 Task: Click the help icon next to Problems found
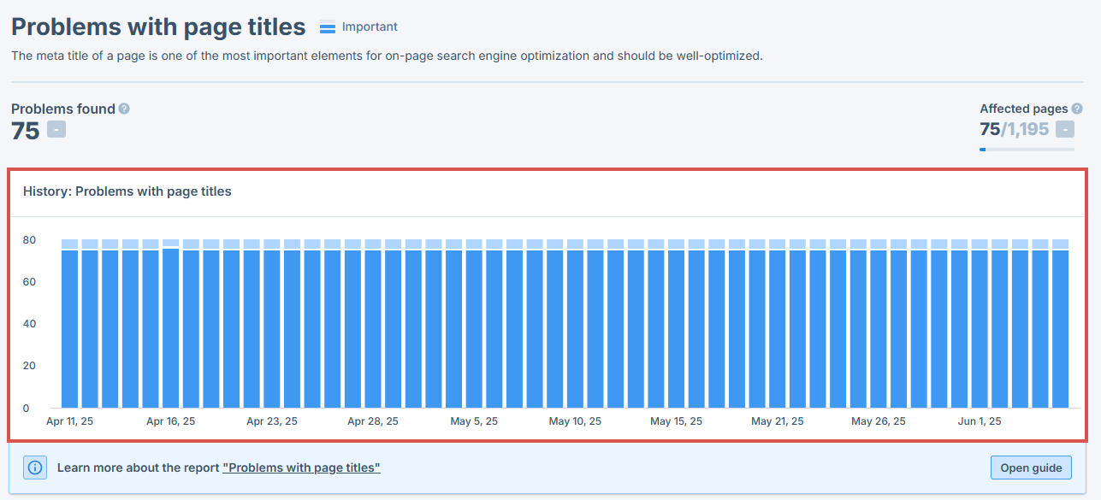(124, 109)
